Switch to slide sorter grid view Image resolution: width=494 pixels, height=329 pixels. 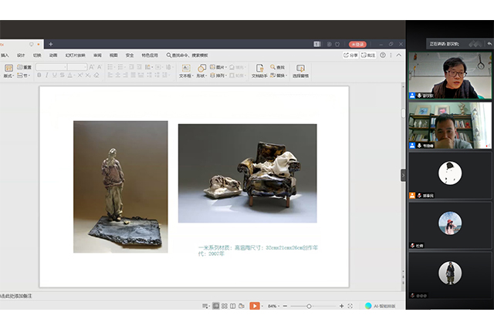coord(224,306)
